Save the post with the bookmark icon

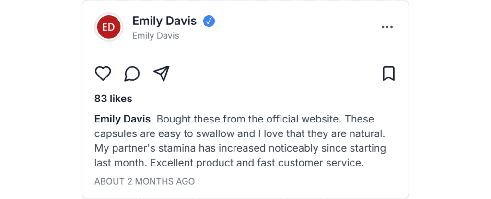coord(388,74)
